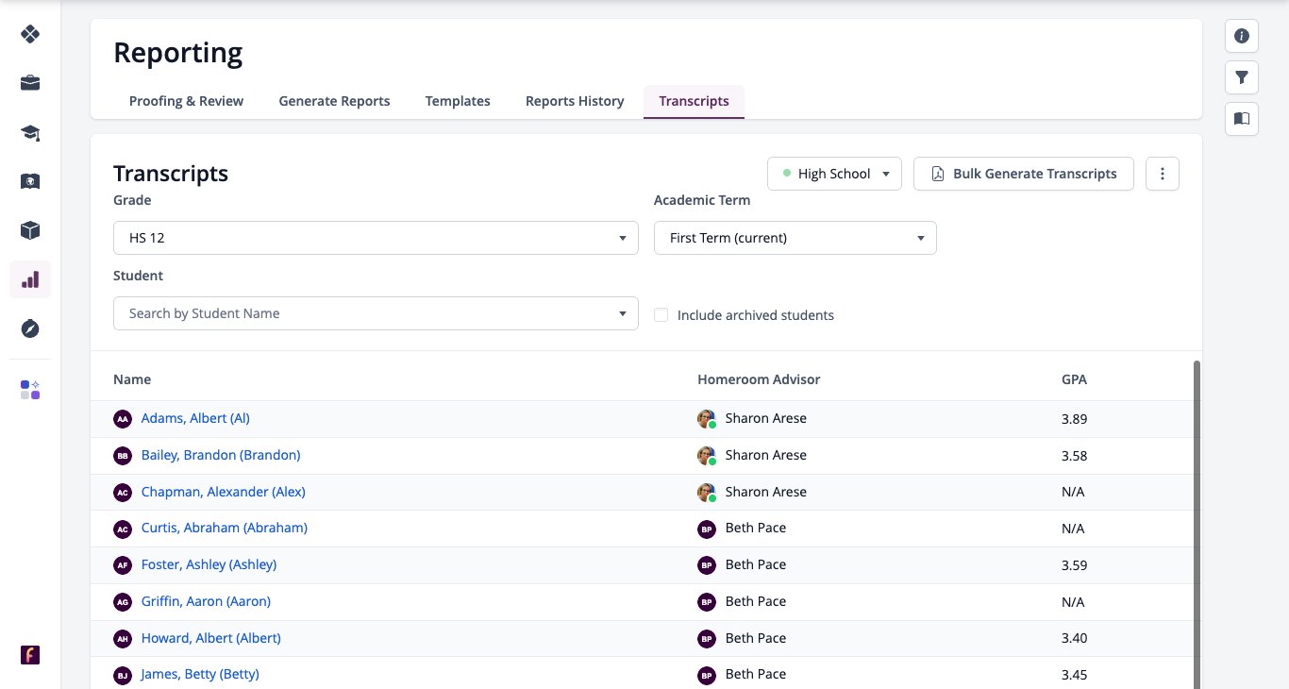Focus the Search by Student Name field
The height and width of the screenshot is (689, 1289).
point(376,313)
